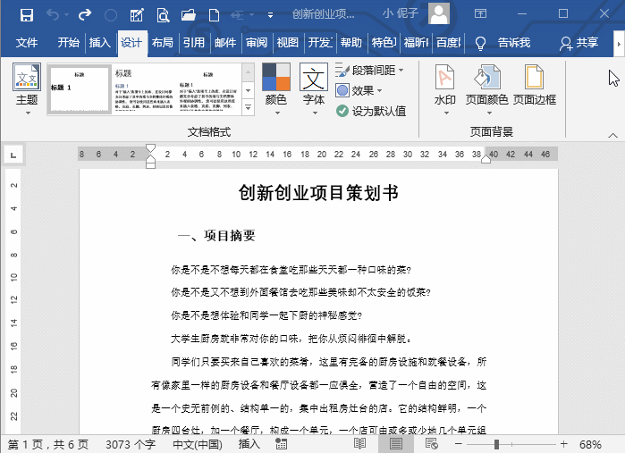Click the tab selector at the ruler corner
The height and width of the screenshot is (453, 625).
[13, 155]
